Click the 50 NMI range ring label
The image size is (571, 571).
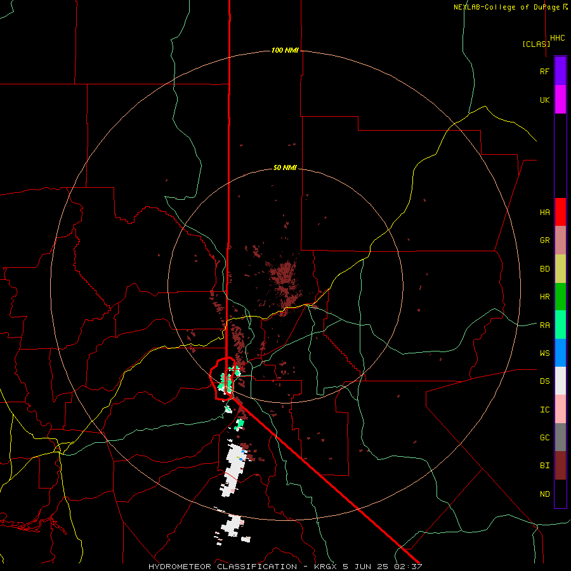(285, 167)
